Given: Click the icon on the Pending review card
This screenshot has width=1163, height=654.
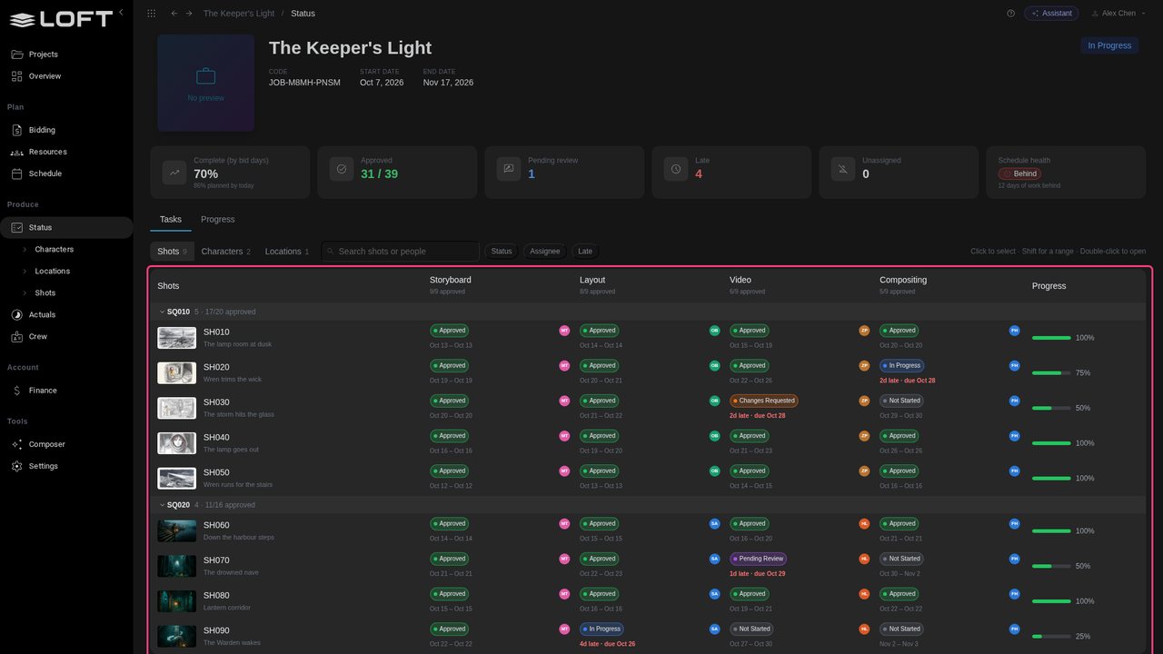Looking at the screenshot, I should tap(509, 169).
